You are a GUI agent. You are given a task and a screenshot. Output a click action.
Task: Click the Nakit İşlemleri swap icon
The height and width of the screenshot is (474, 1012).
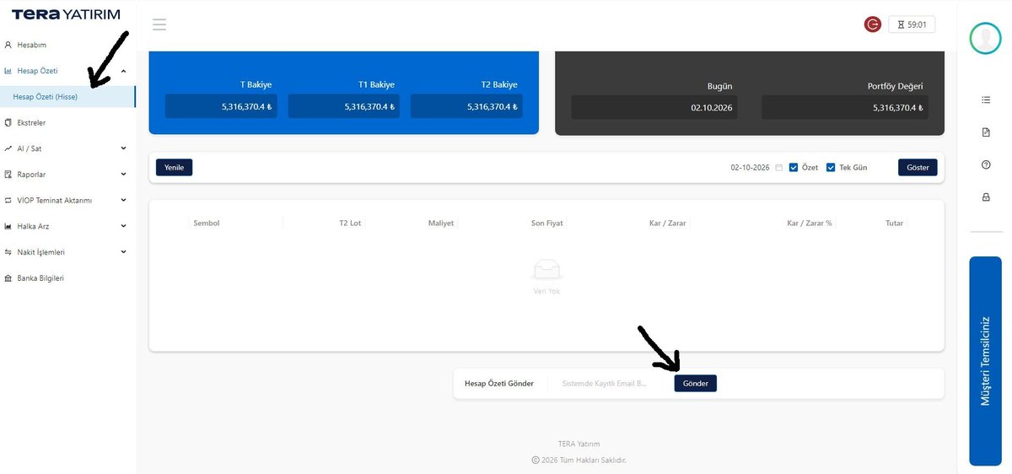(x=8, y=252)
